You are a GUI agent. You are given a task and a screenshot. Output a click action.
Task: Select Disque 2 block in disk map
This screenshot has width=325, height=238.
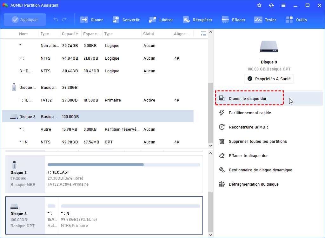tap(25, 174)
